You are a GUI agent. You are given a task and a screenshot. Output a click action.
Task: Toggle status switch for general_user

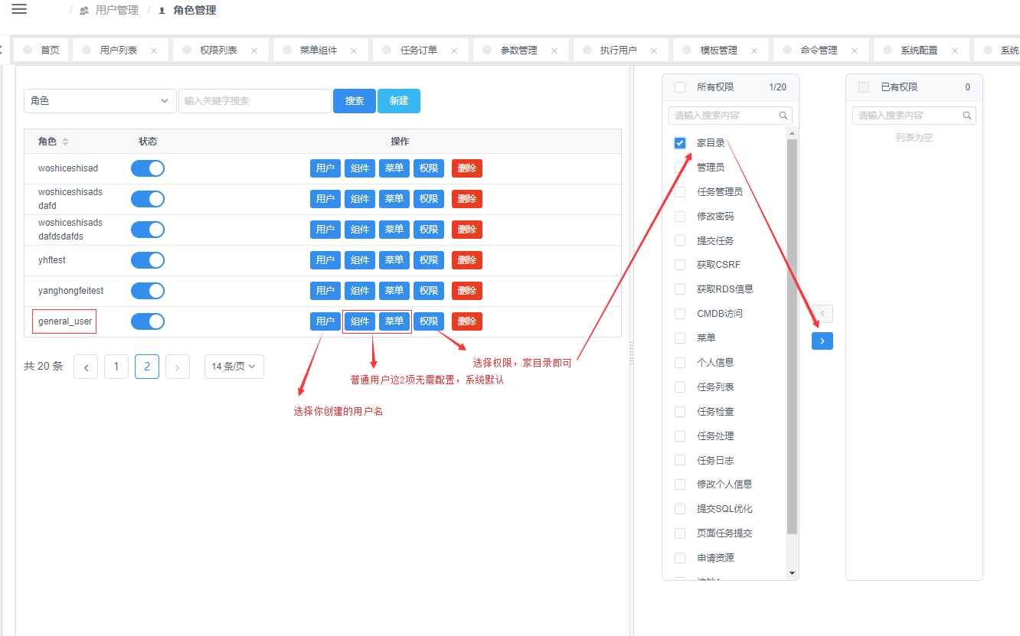[148, 321]
